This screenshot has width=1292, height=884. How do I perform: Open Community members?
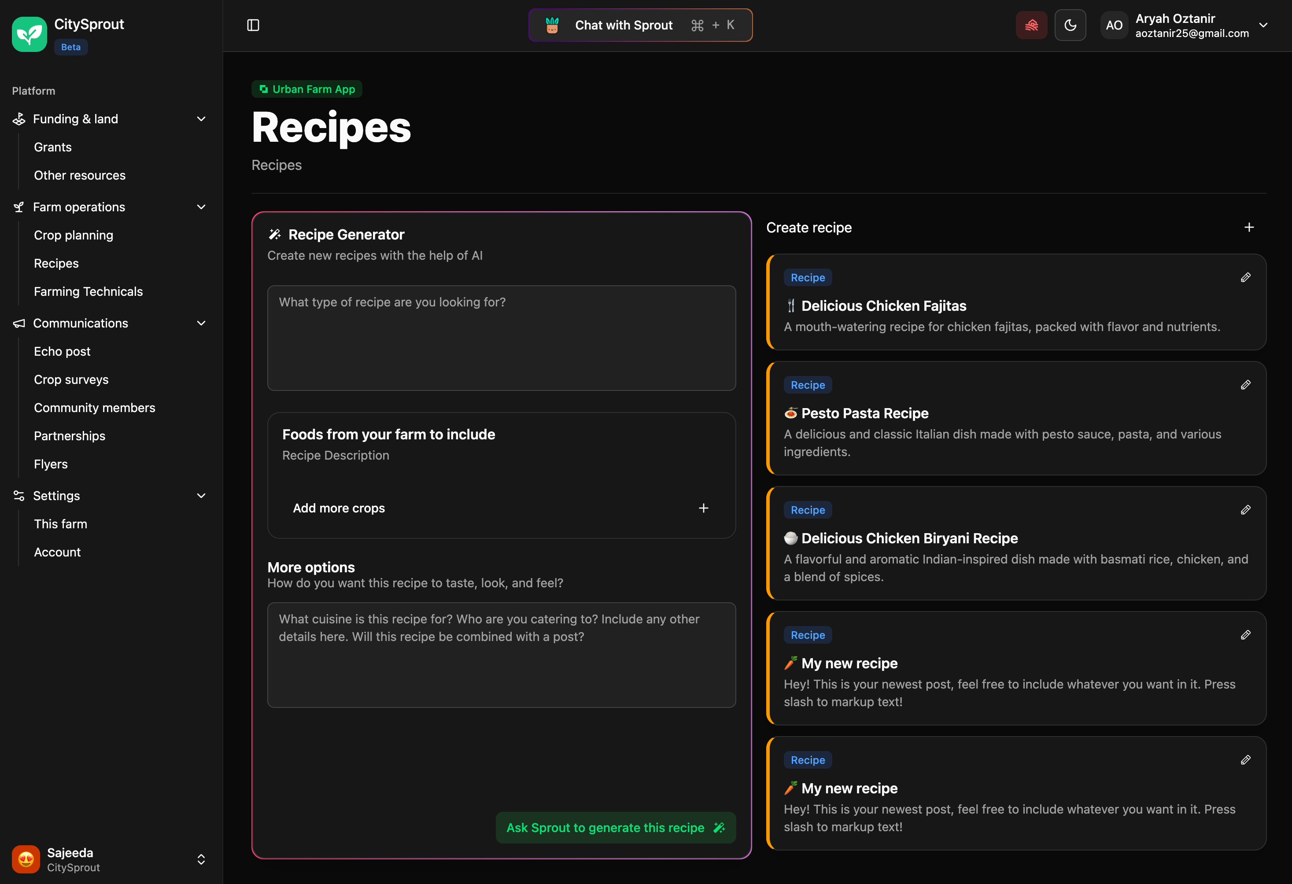click(95, 408)
